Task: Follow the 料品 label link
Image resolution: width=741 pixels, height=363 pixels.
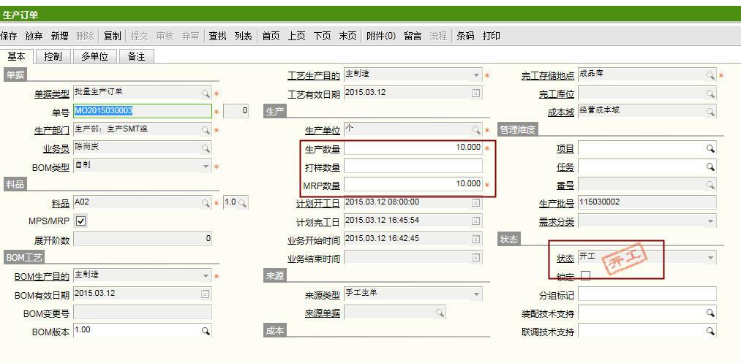Action: click(x=61, y=204)
